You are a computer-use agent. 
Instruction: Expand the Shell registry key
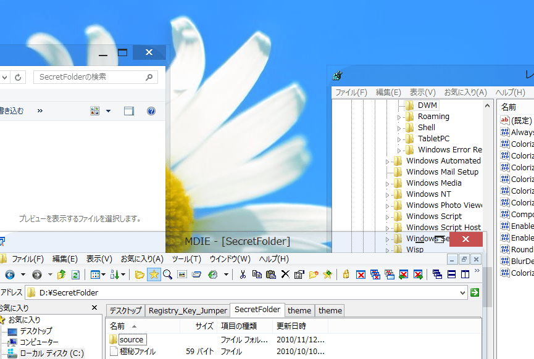[x=399, y=129]
